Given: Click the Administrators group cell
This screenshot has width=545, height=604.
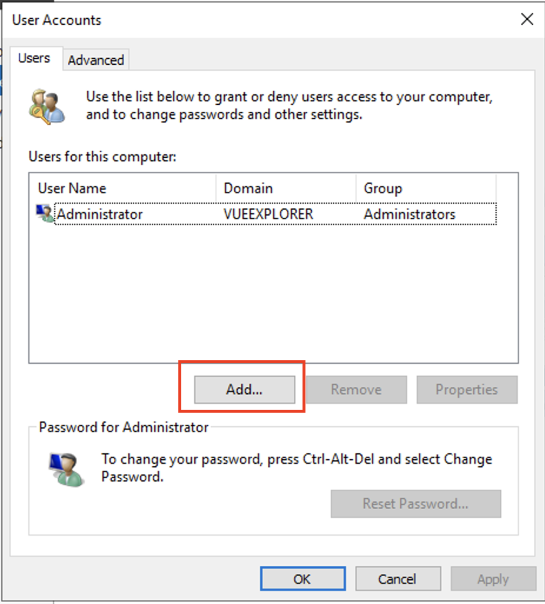Looking at the screenshot, I should coord(409,214).
